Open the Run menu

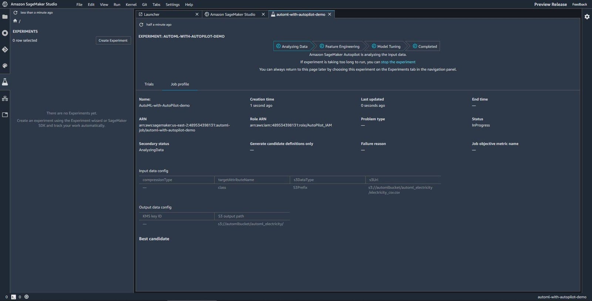pos(117,4)
